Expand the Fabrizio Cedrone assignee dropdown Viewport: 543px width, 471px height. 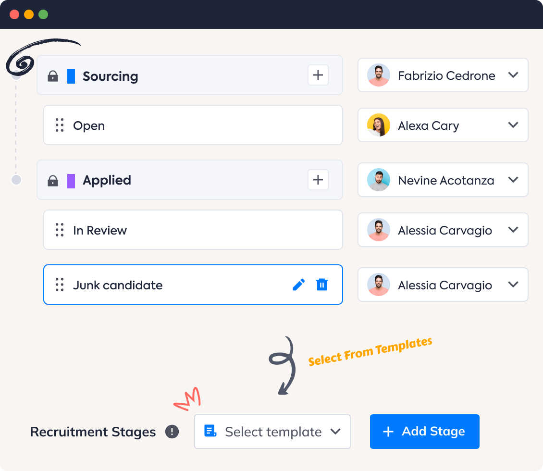tap(513, 75)
